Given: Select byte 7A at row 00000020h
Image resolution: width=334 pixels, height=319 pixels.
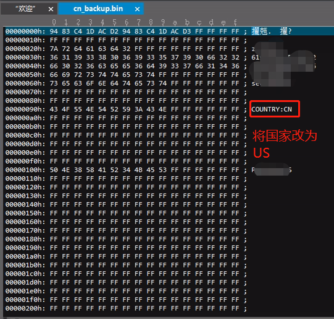Looking at the screenshot, I should 54,49.
